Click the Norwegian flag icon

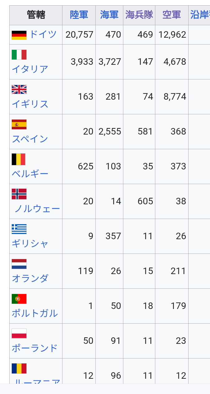(x=19, y=194)
